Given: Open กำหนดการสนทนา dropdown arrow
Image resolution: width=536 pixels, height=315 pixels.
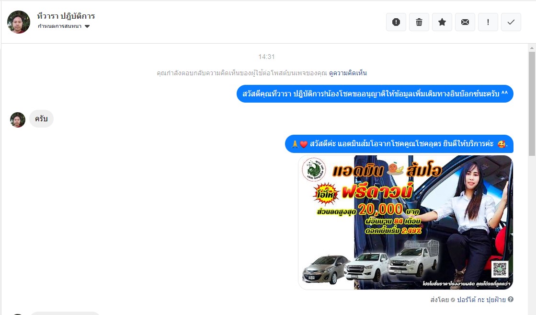Looking at the screenshot, I should (x=87, y=26).
